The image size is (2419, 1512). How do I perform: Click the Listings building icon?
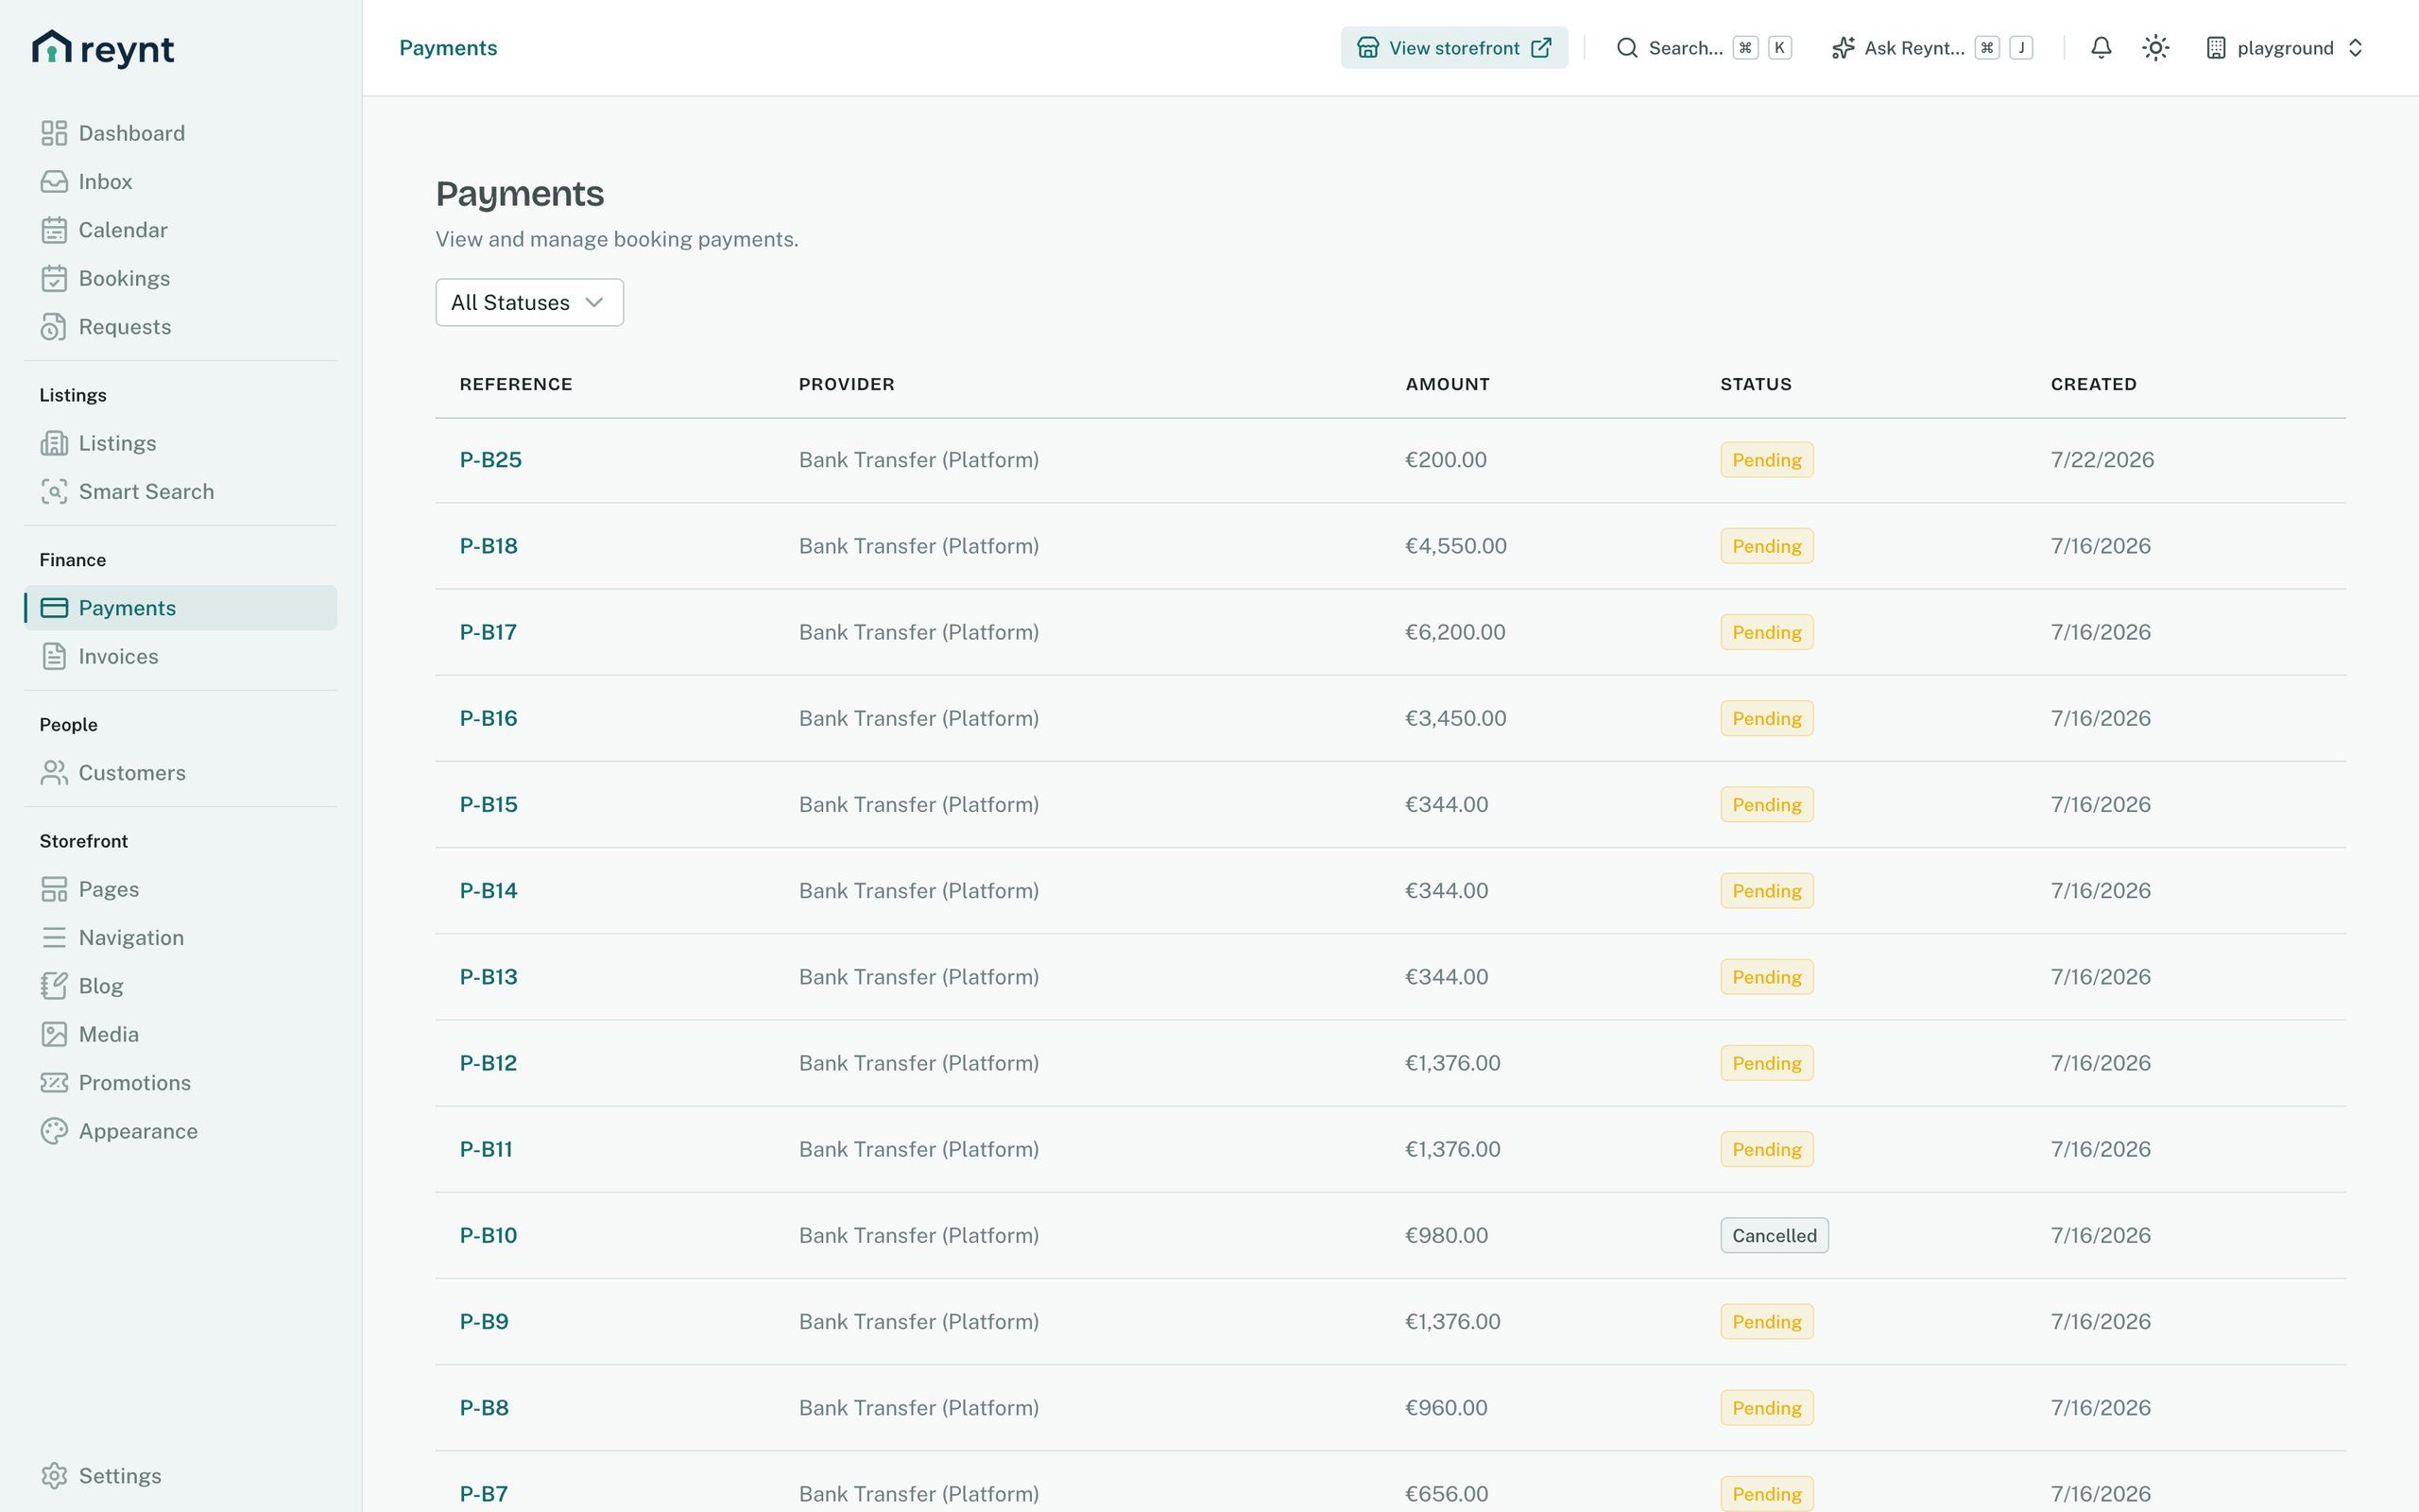54,443
